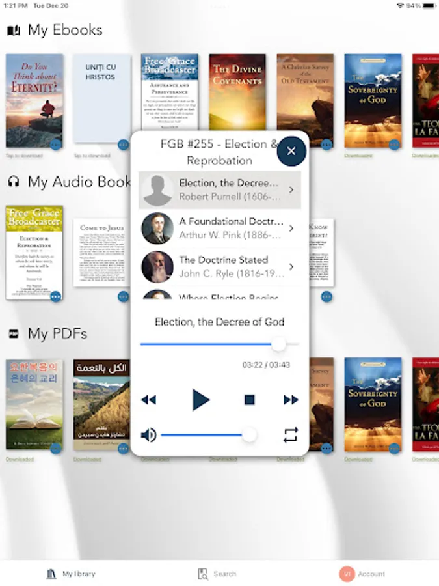Tap John C. Ryle portrait avatar
This screenshot has height=586, width=439.
click(x=157, y=267)
